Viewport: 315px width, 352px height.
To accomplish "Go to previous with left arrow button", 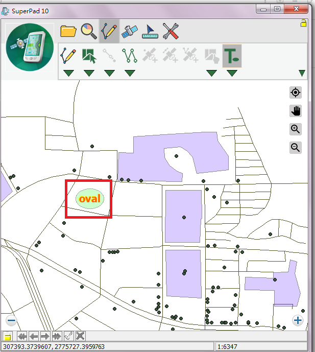I will click(x=34, y=336).
